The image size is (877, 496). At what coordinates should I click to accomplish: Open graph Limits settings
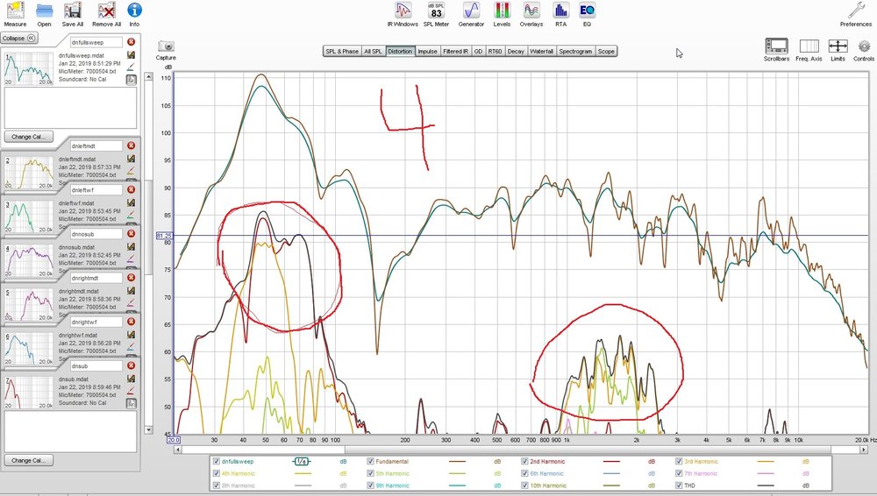point(838,50)
